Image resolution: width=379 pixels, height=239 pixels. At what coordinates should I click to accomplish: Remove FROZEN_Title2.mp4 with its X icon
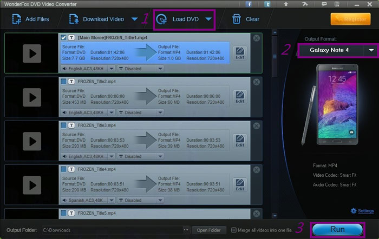point(257,82)
